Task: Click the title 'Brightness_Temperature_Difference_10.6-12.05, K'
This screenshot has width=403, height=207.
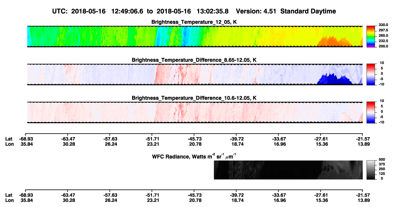Action: 195,98
